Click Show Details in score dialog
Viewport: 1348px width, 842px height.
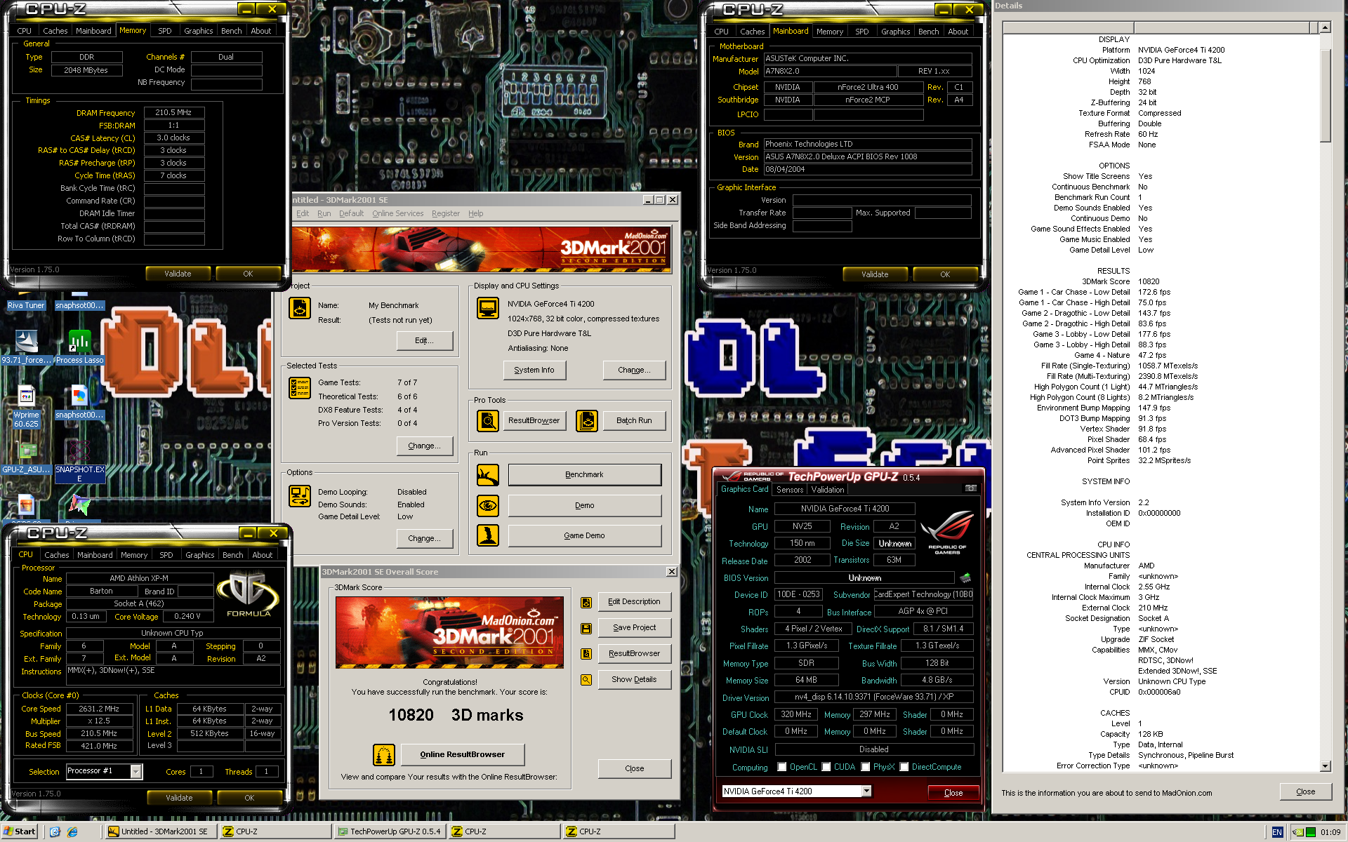coord(634,680)
